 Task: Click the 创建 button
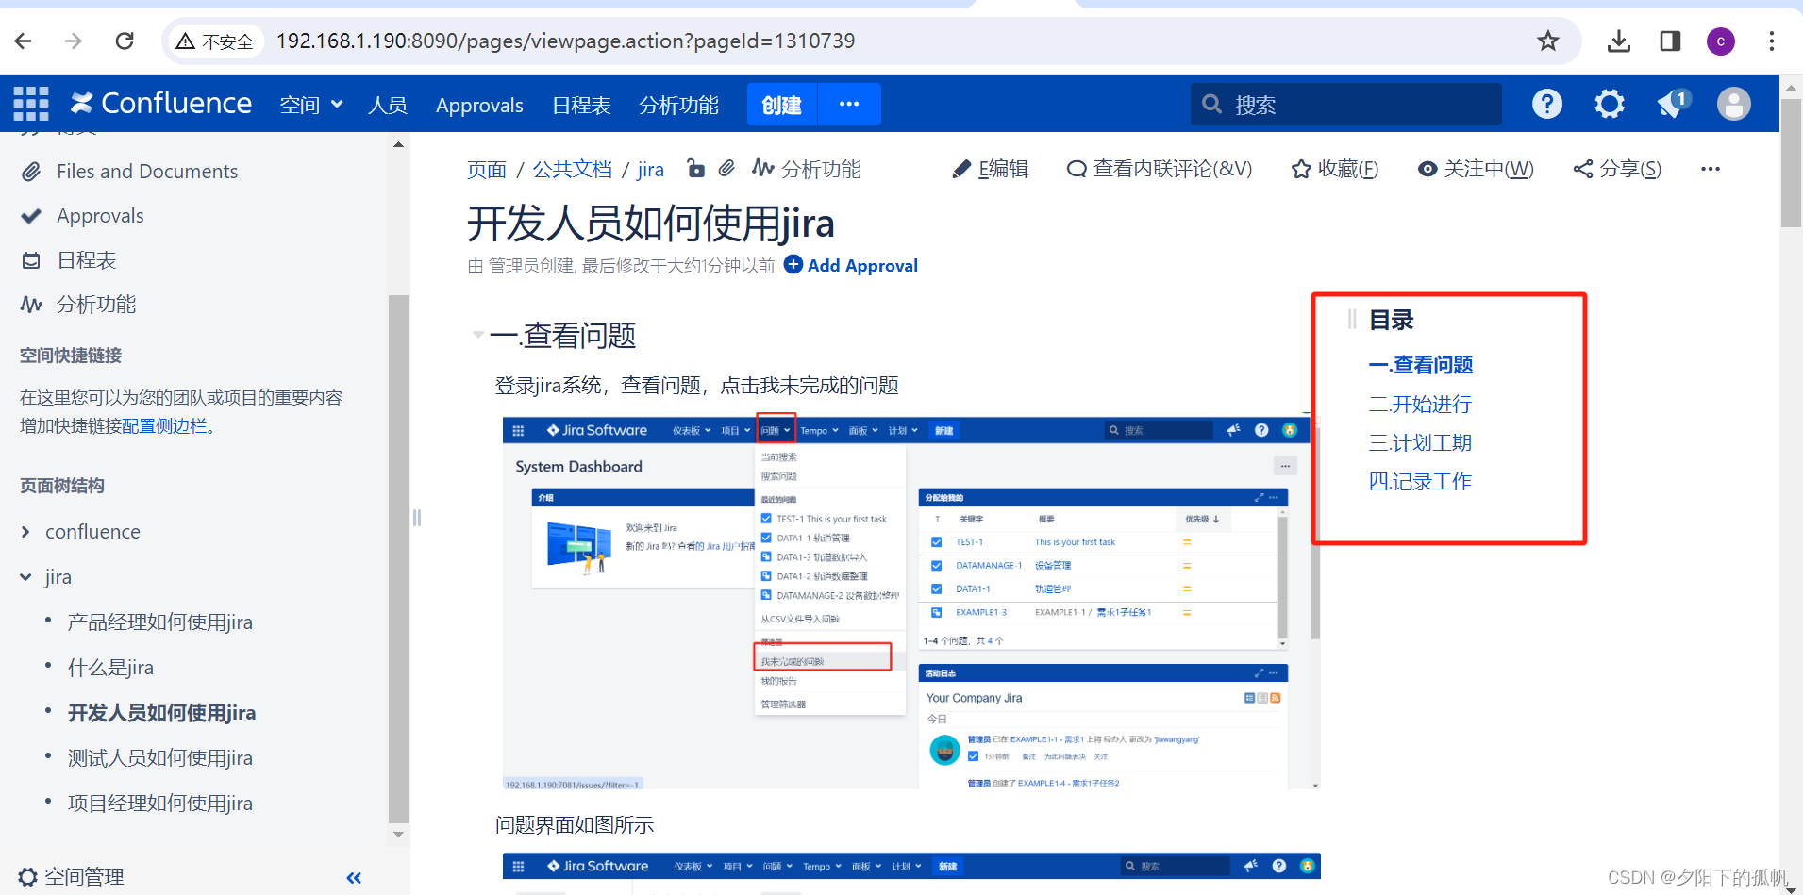(782, 104)
